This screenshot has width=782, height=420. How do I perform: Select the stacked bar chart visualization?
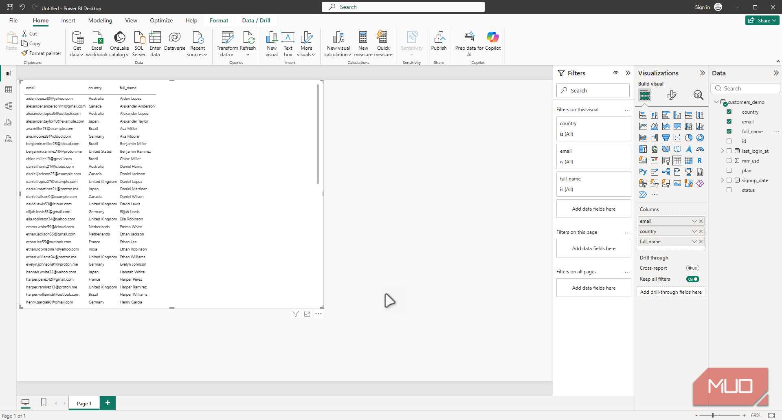[643, 115]
